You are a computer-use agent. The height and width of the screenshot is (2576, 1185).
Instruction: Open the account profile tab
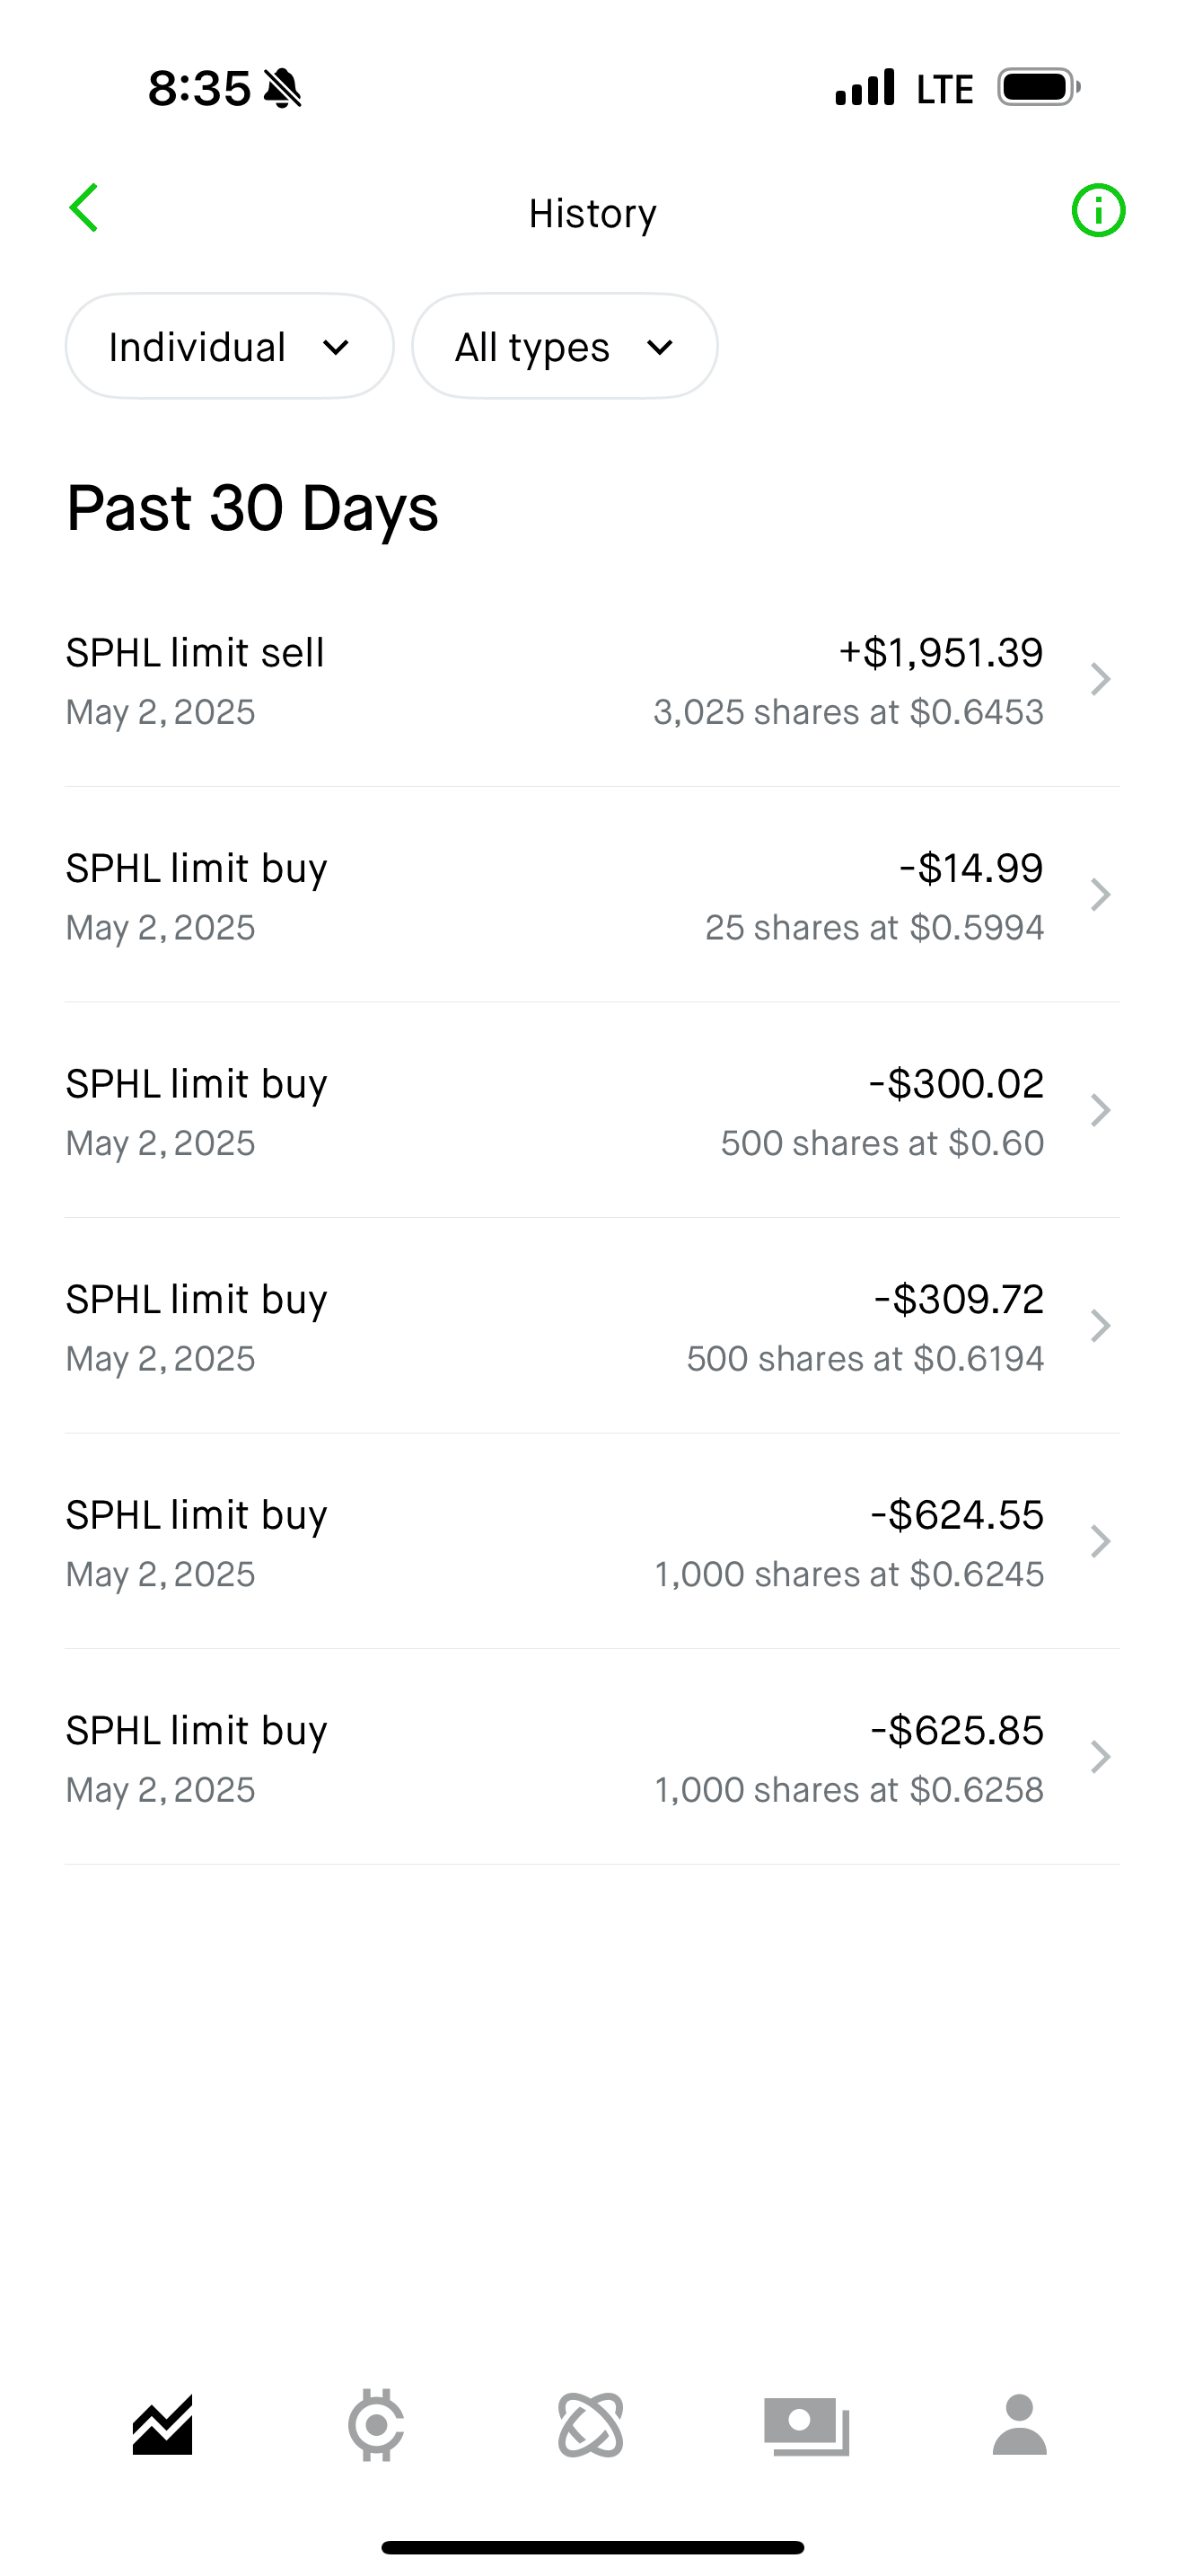pyautogui.click(x=1019, y=2425)
